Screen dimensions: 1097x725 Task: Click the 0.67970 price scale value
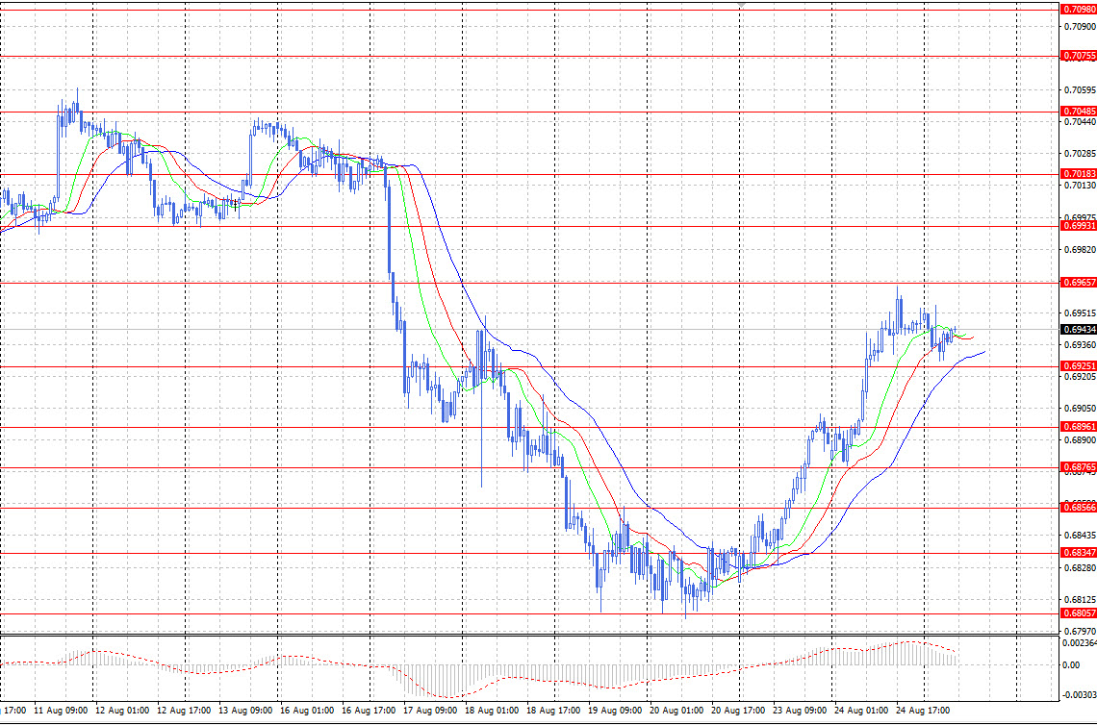coord(1080,632)
